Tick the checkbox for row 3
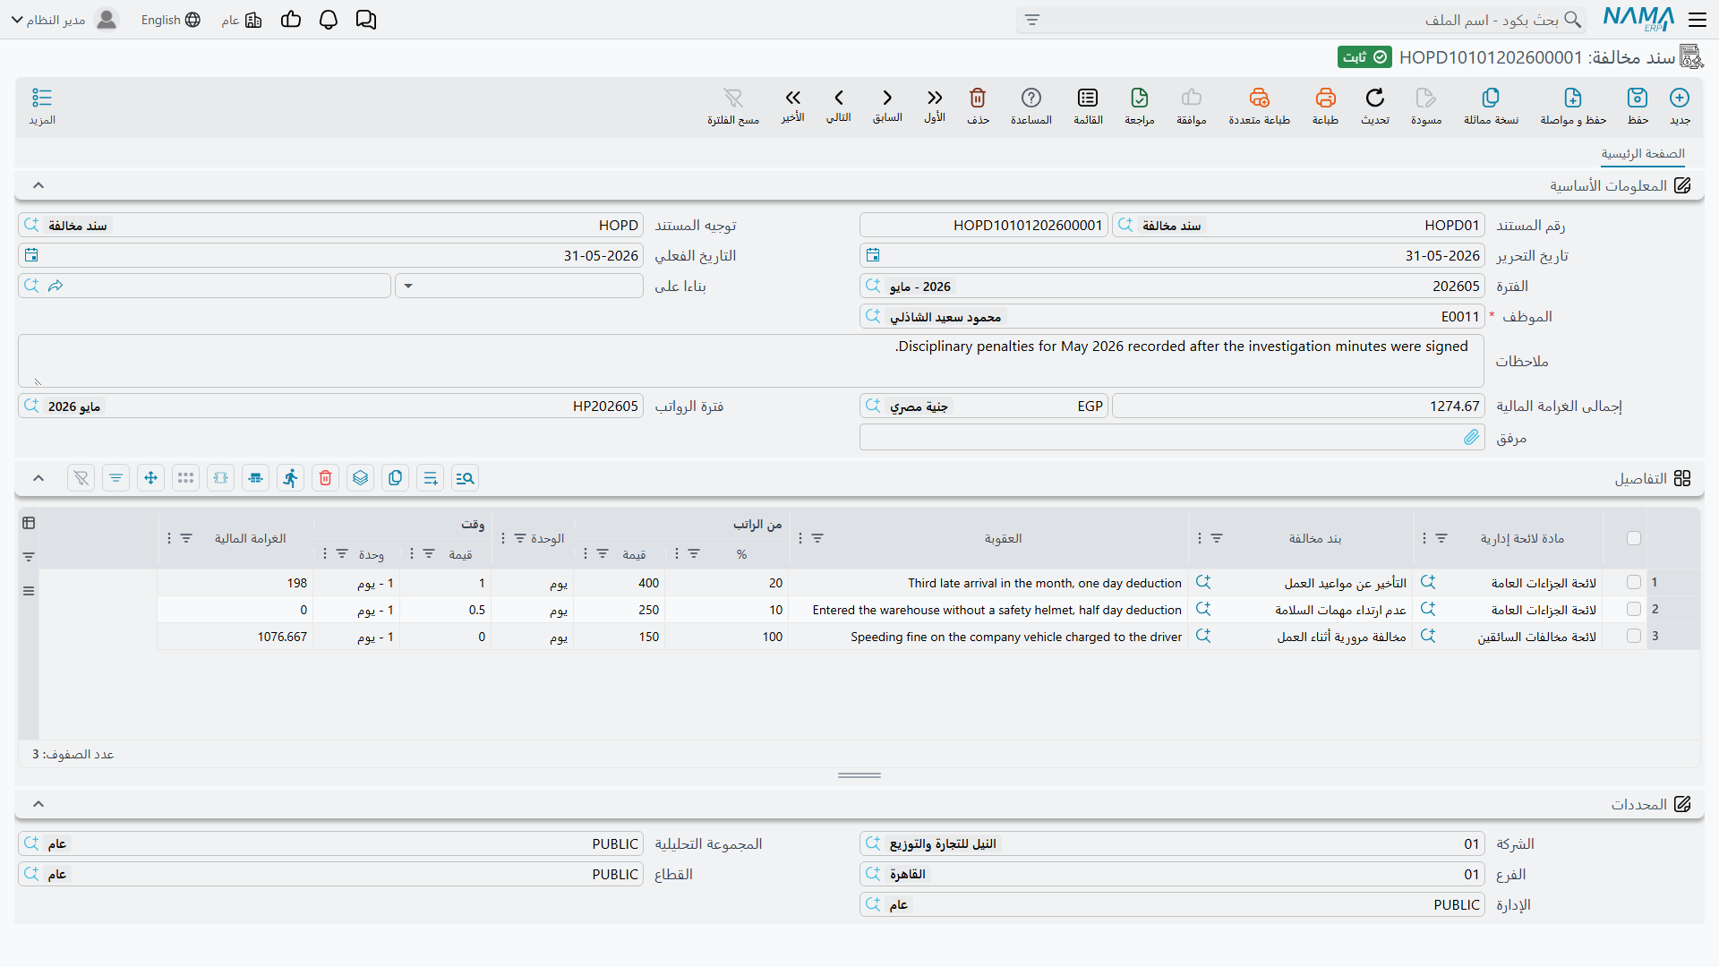This screenshot has height=967, width=1719. coord(1634,637)
